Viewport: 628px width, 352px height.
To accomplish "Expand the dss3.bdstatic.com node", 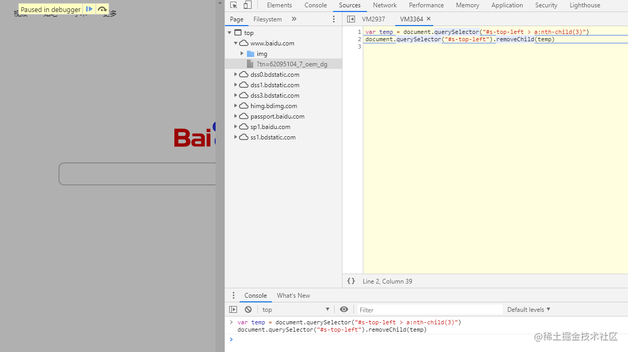I will (x=235, y=96).
